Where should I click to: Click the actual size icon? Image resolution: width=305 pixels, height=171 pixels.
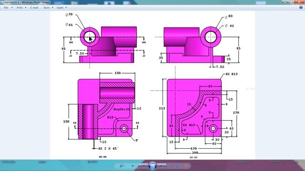point(132,166)
